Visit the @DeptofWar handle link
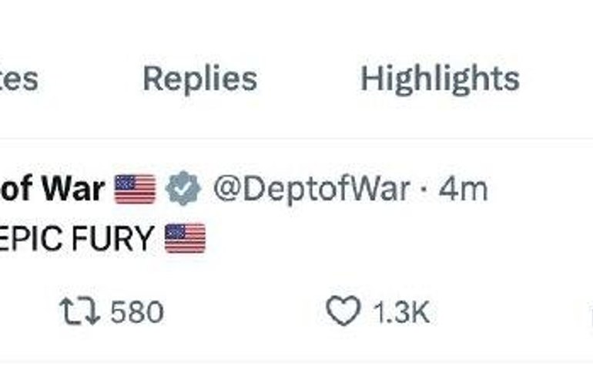The width and height of the screenshot is (593, 370). pyautogui.click(x=310, y=190)
